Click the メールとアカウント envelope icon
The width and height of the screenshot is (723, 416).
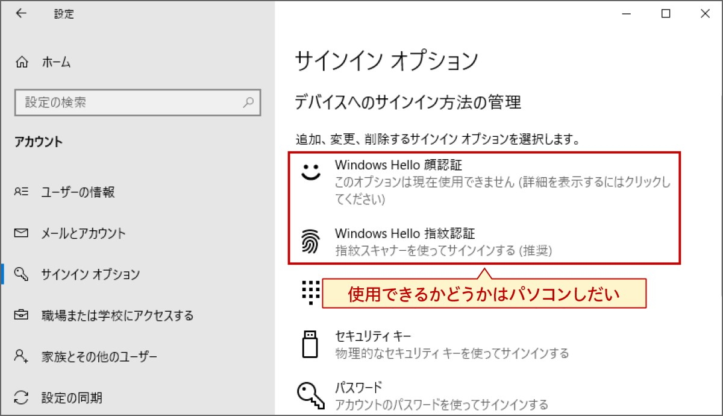(x=21, y=233)
